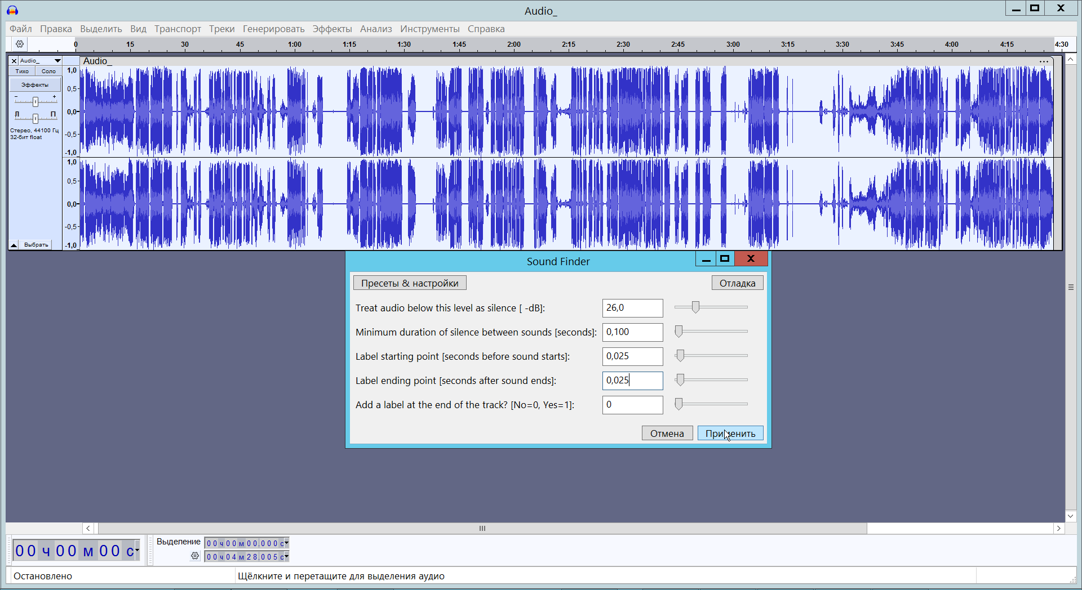Open selection end time format dropdown
The image size is (1082, 590).
point(286,556)
